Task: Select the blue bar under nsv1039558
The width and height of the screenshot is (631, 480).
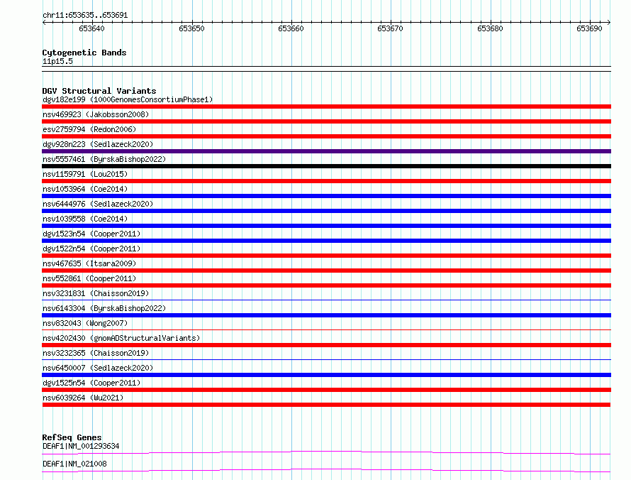Action: point(326,226)
